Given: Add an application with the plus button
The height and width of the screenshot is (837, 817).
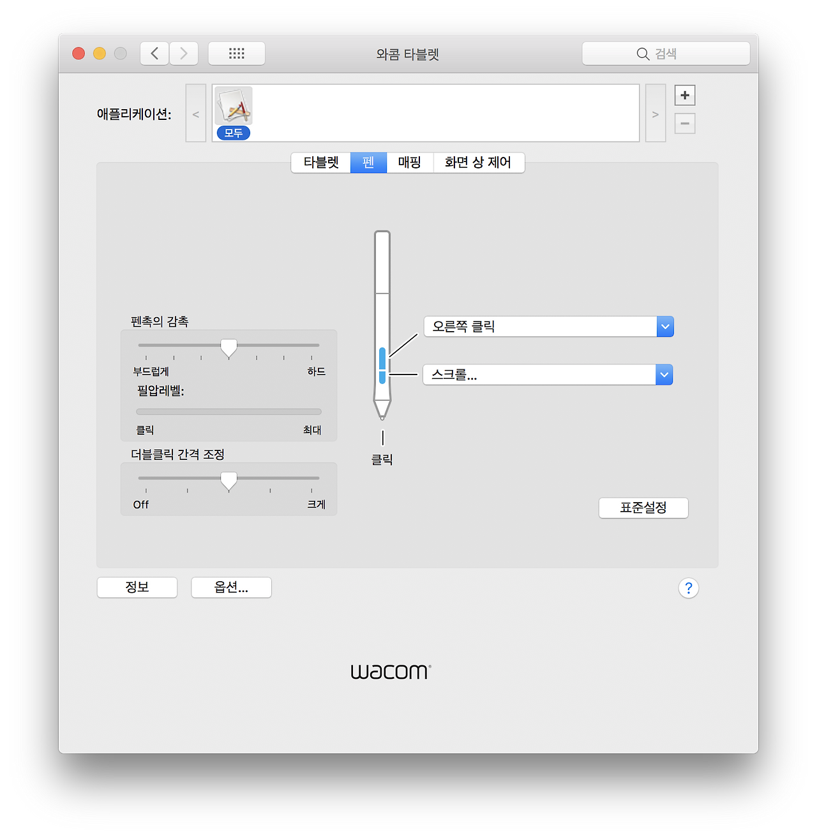Looking at the screenshot, I should point(684,95).
